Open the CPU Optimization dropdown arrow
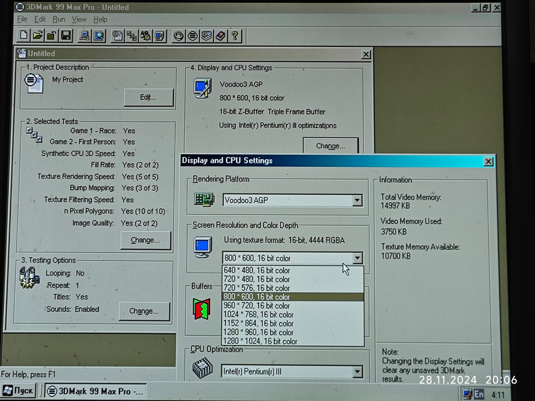 pos(357,372)
